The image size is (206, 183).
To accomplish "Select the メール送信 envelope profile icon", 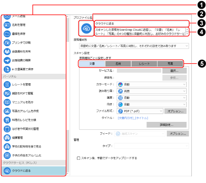I will click(7, 17).
